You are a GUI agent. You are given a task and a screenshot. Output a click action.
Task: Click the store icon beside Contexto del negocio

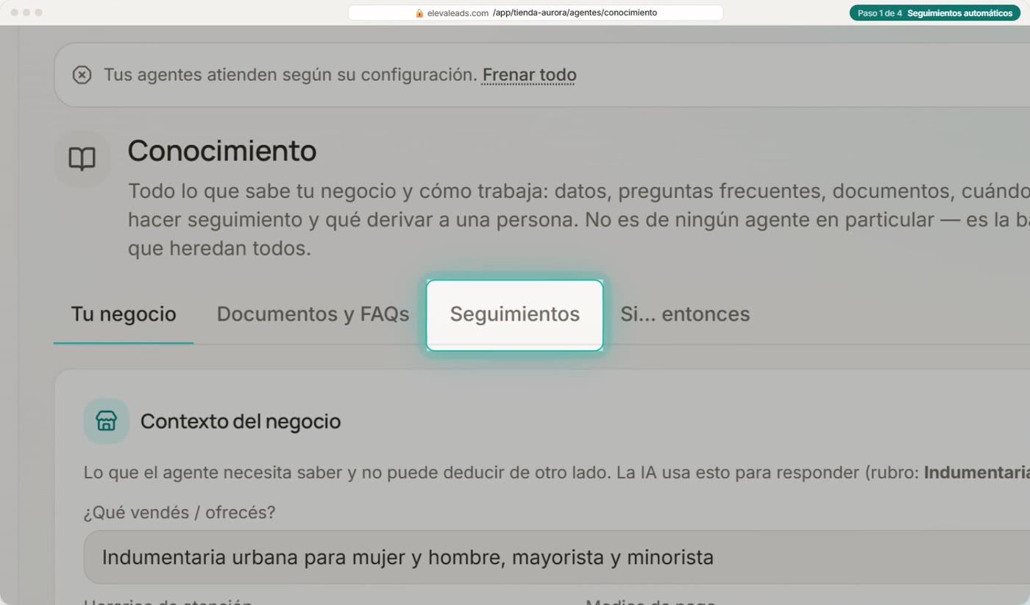click(106, 421)
